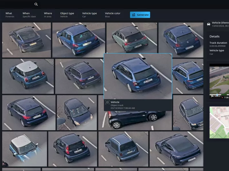
Task: Click the chart icon in Generate button
Action: (133, 15)
